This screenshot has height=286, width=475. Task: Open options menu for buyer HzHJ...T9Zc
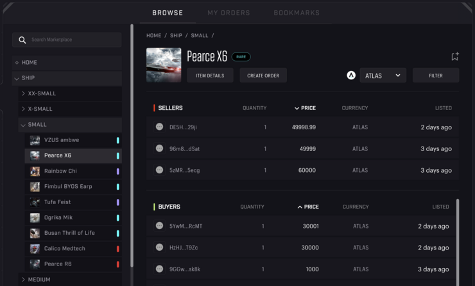(x=159, y=248)
